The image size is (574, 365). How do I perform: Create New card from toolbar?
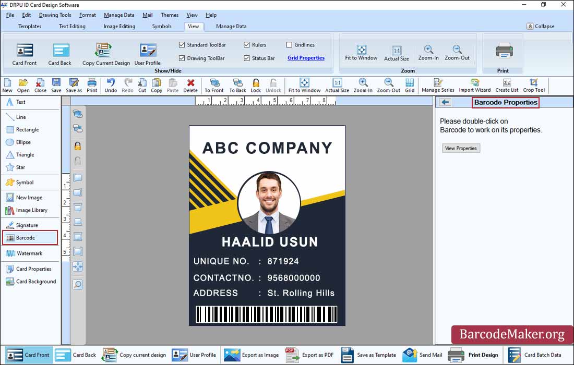pyautogui.click(x=7, y=86)
